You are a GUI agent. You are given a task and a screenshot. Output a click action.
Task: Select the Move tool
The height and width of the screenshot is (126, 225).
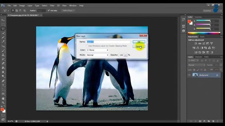pyautogui.click(x=3, y=20)
